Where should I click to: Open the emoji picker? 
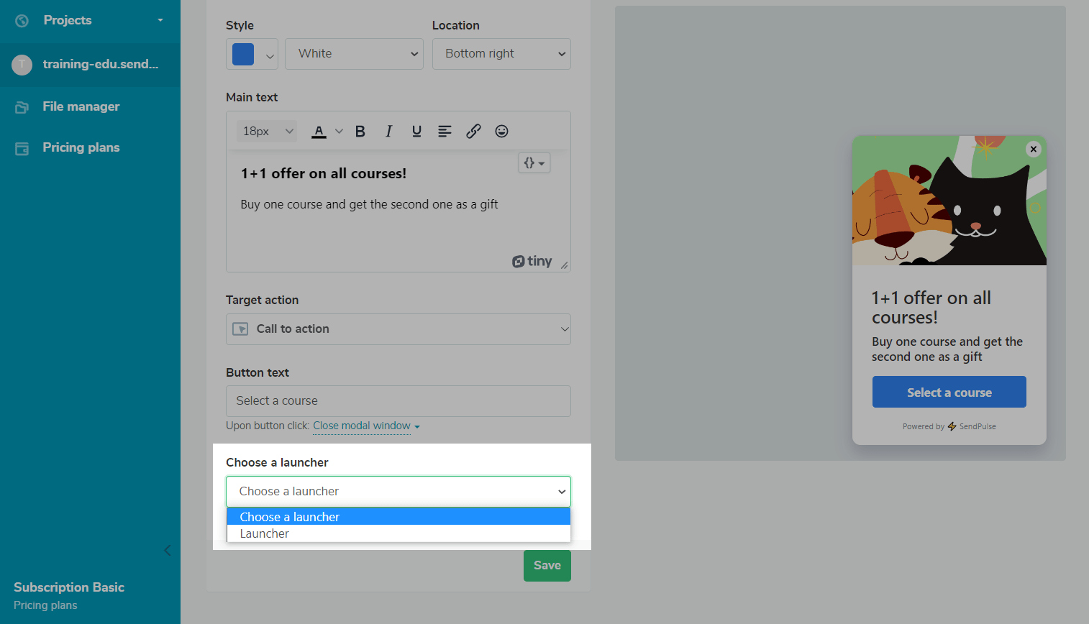[x=502, y=131]
